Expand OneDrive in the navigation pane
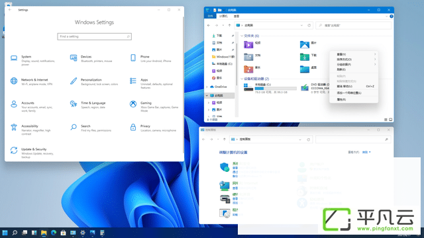 207,87
